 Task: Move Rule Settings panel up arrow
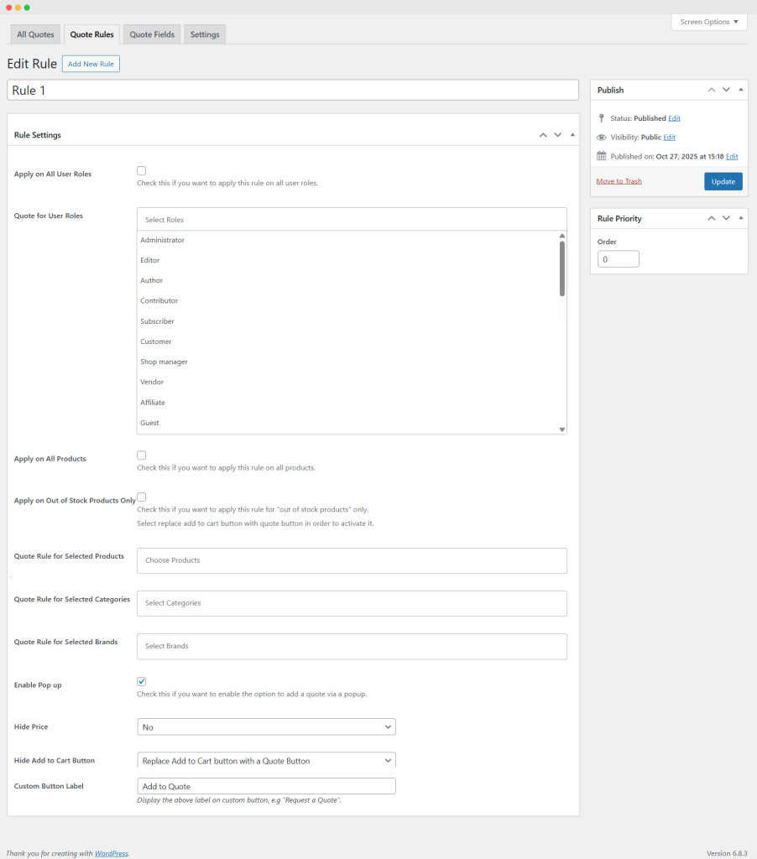coord(543,135)
